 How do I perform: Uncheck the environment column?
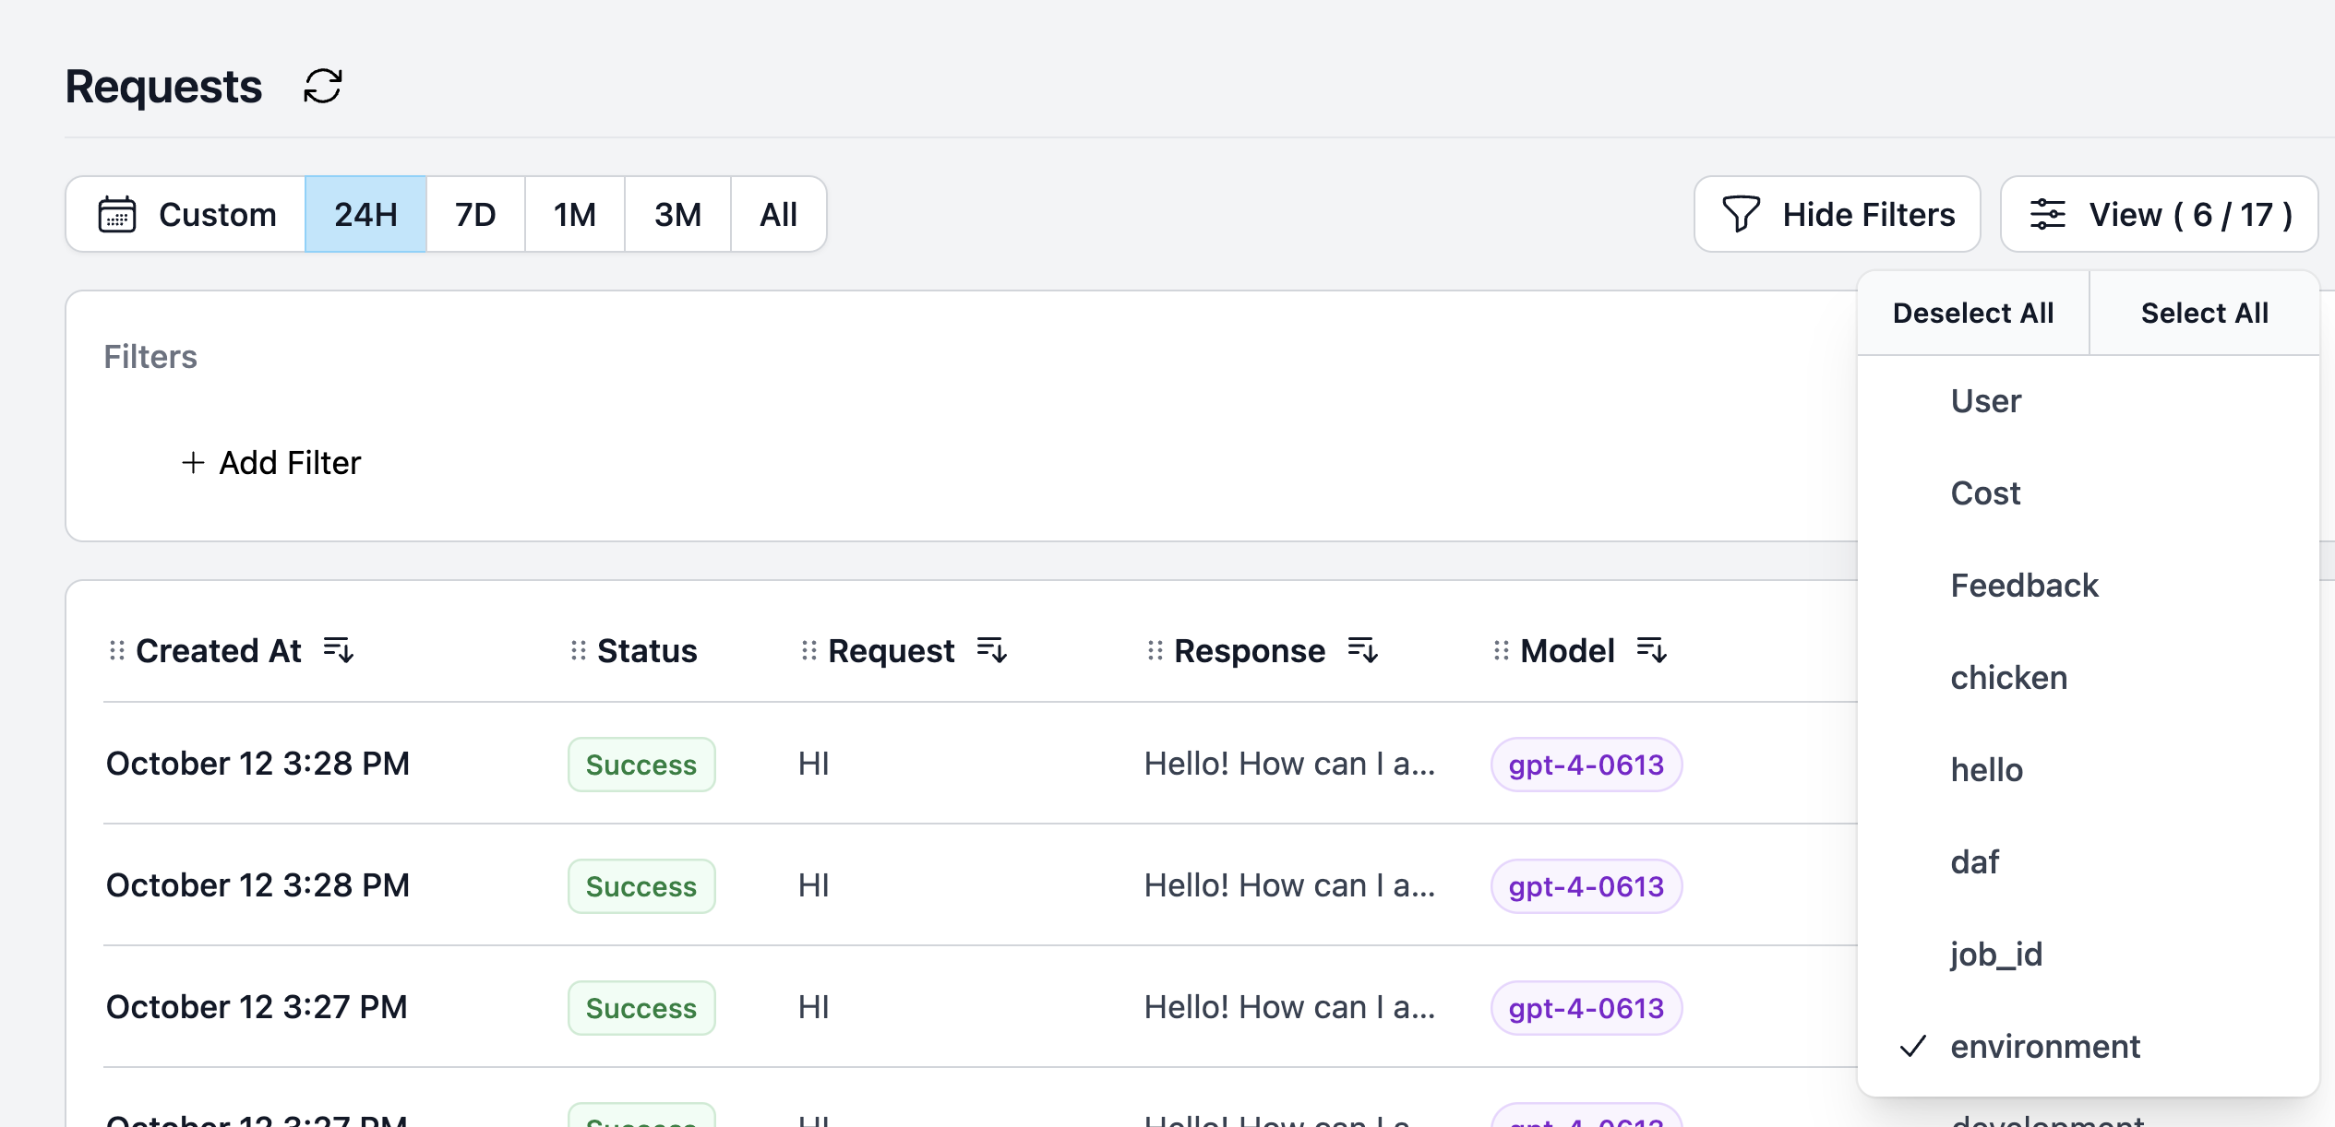click(x=2045, y=1046)
